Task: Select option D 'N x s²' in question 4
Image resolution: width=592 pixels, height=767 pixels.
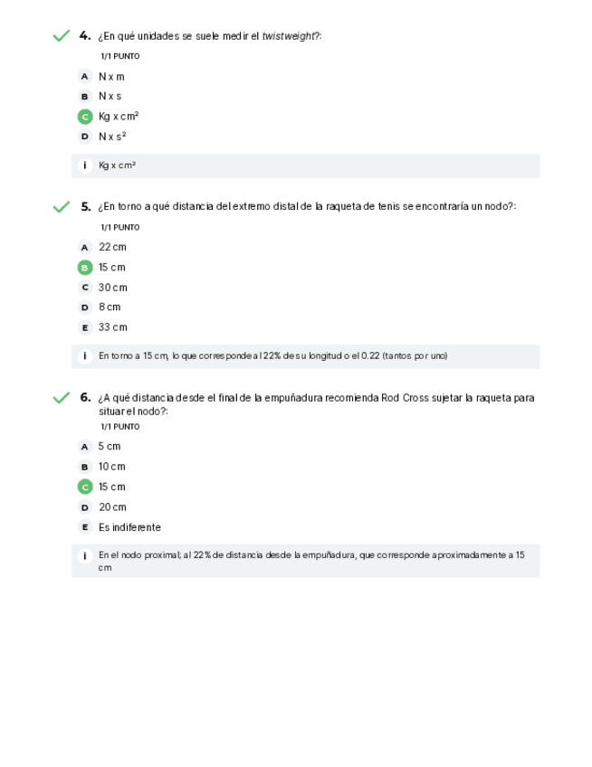Action: click(x=85, y=137)
